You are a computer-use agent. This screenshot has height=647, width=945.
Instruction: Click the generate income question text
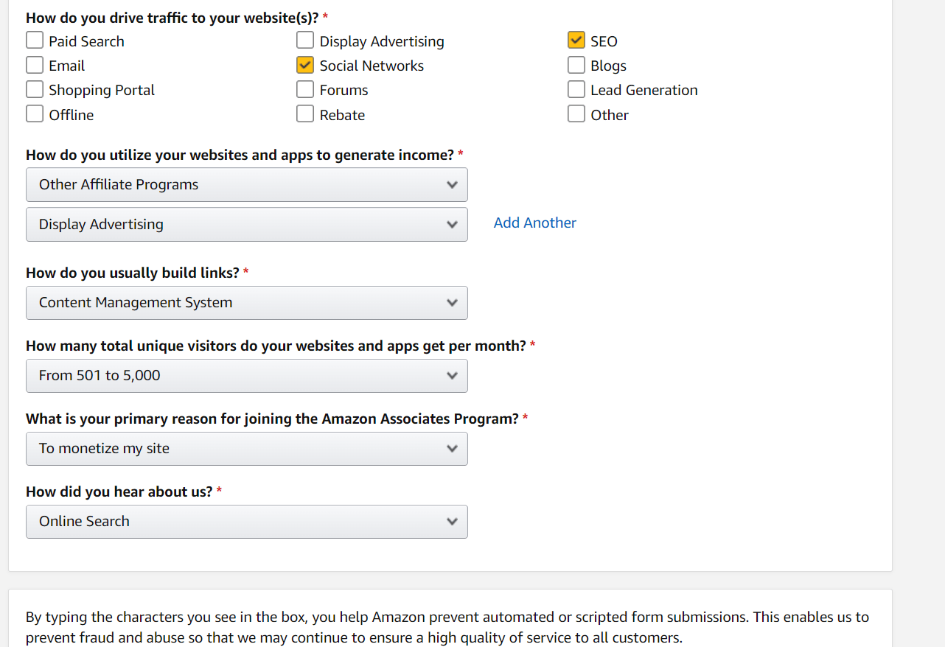pos(240,155)
